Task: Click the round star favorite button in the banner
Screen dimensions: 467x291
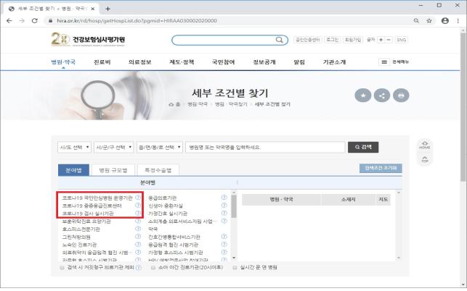Action: point(362,96)
